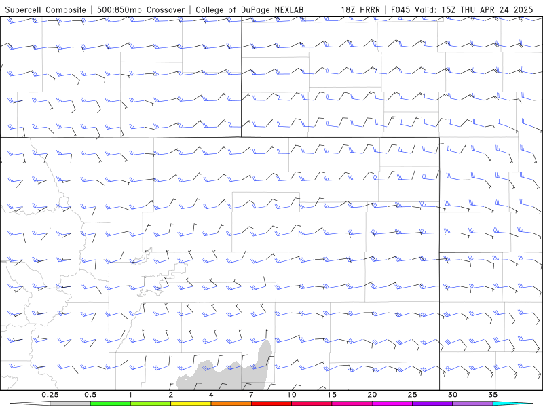Image resolution: width=543 pixels, height=407 pixels.
Task: Click the cyan arrow end of color bar
Action: click(x=512, y=404)
